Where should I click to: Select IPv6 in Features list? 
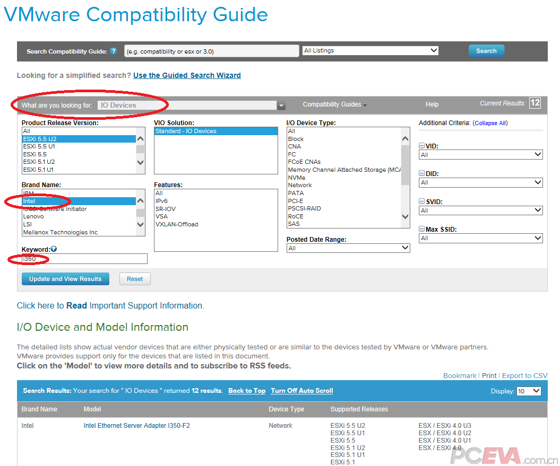coord(216,201)
